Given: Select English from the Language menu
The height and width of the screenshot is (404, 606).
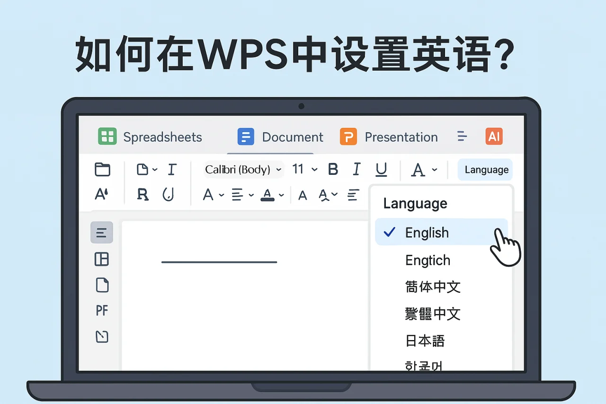Looking at the screenshot, I should point(427,232).
